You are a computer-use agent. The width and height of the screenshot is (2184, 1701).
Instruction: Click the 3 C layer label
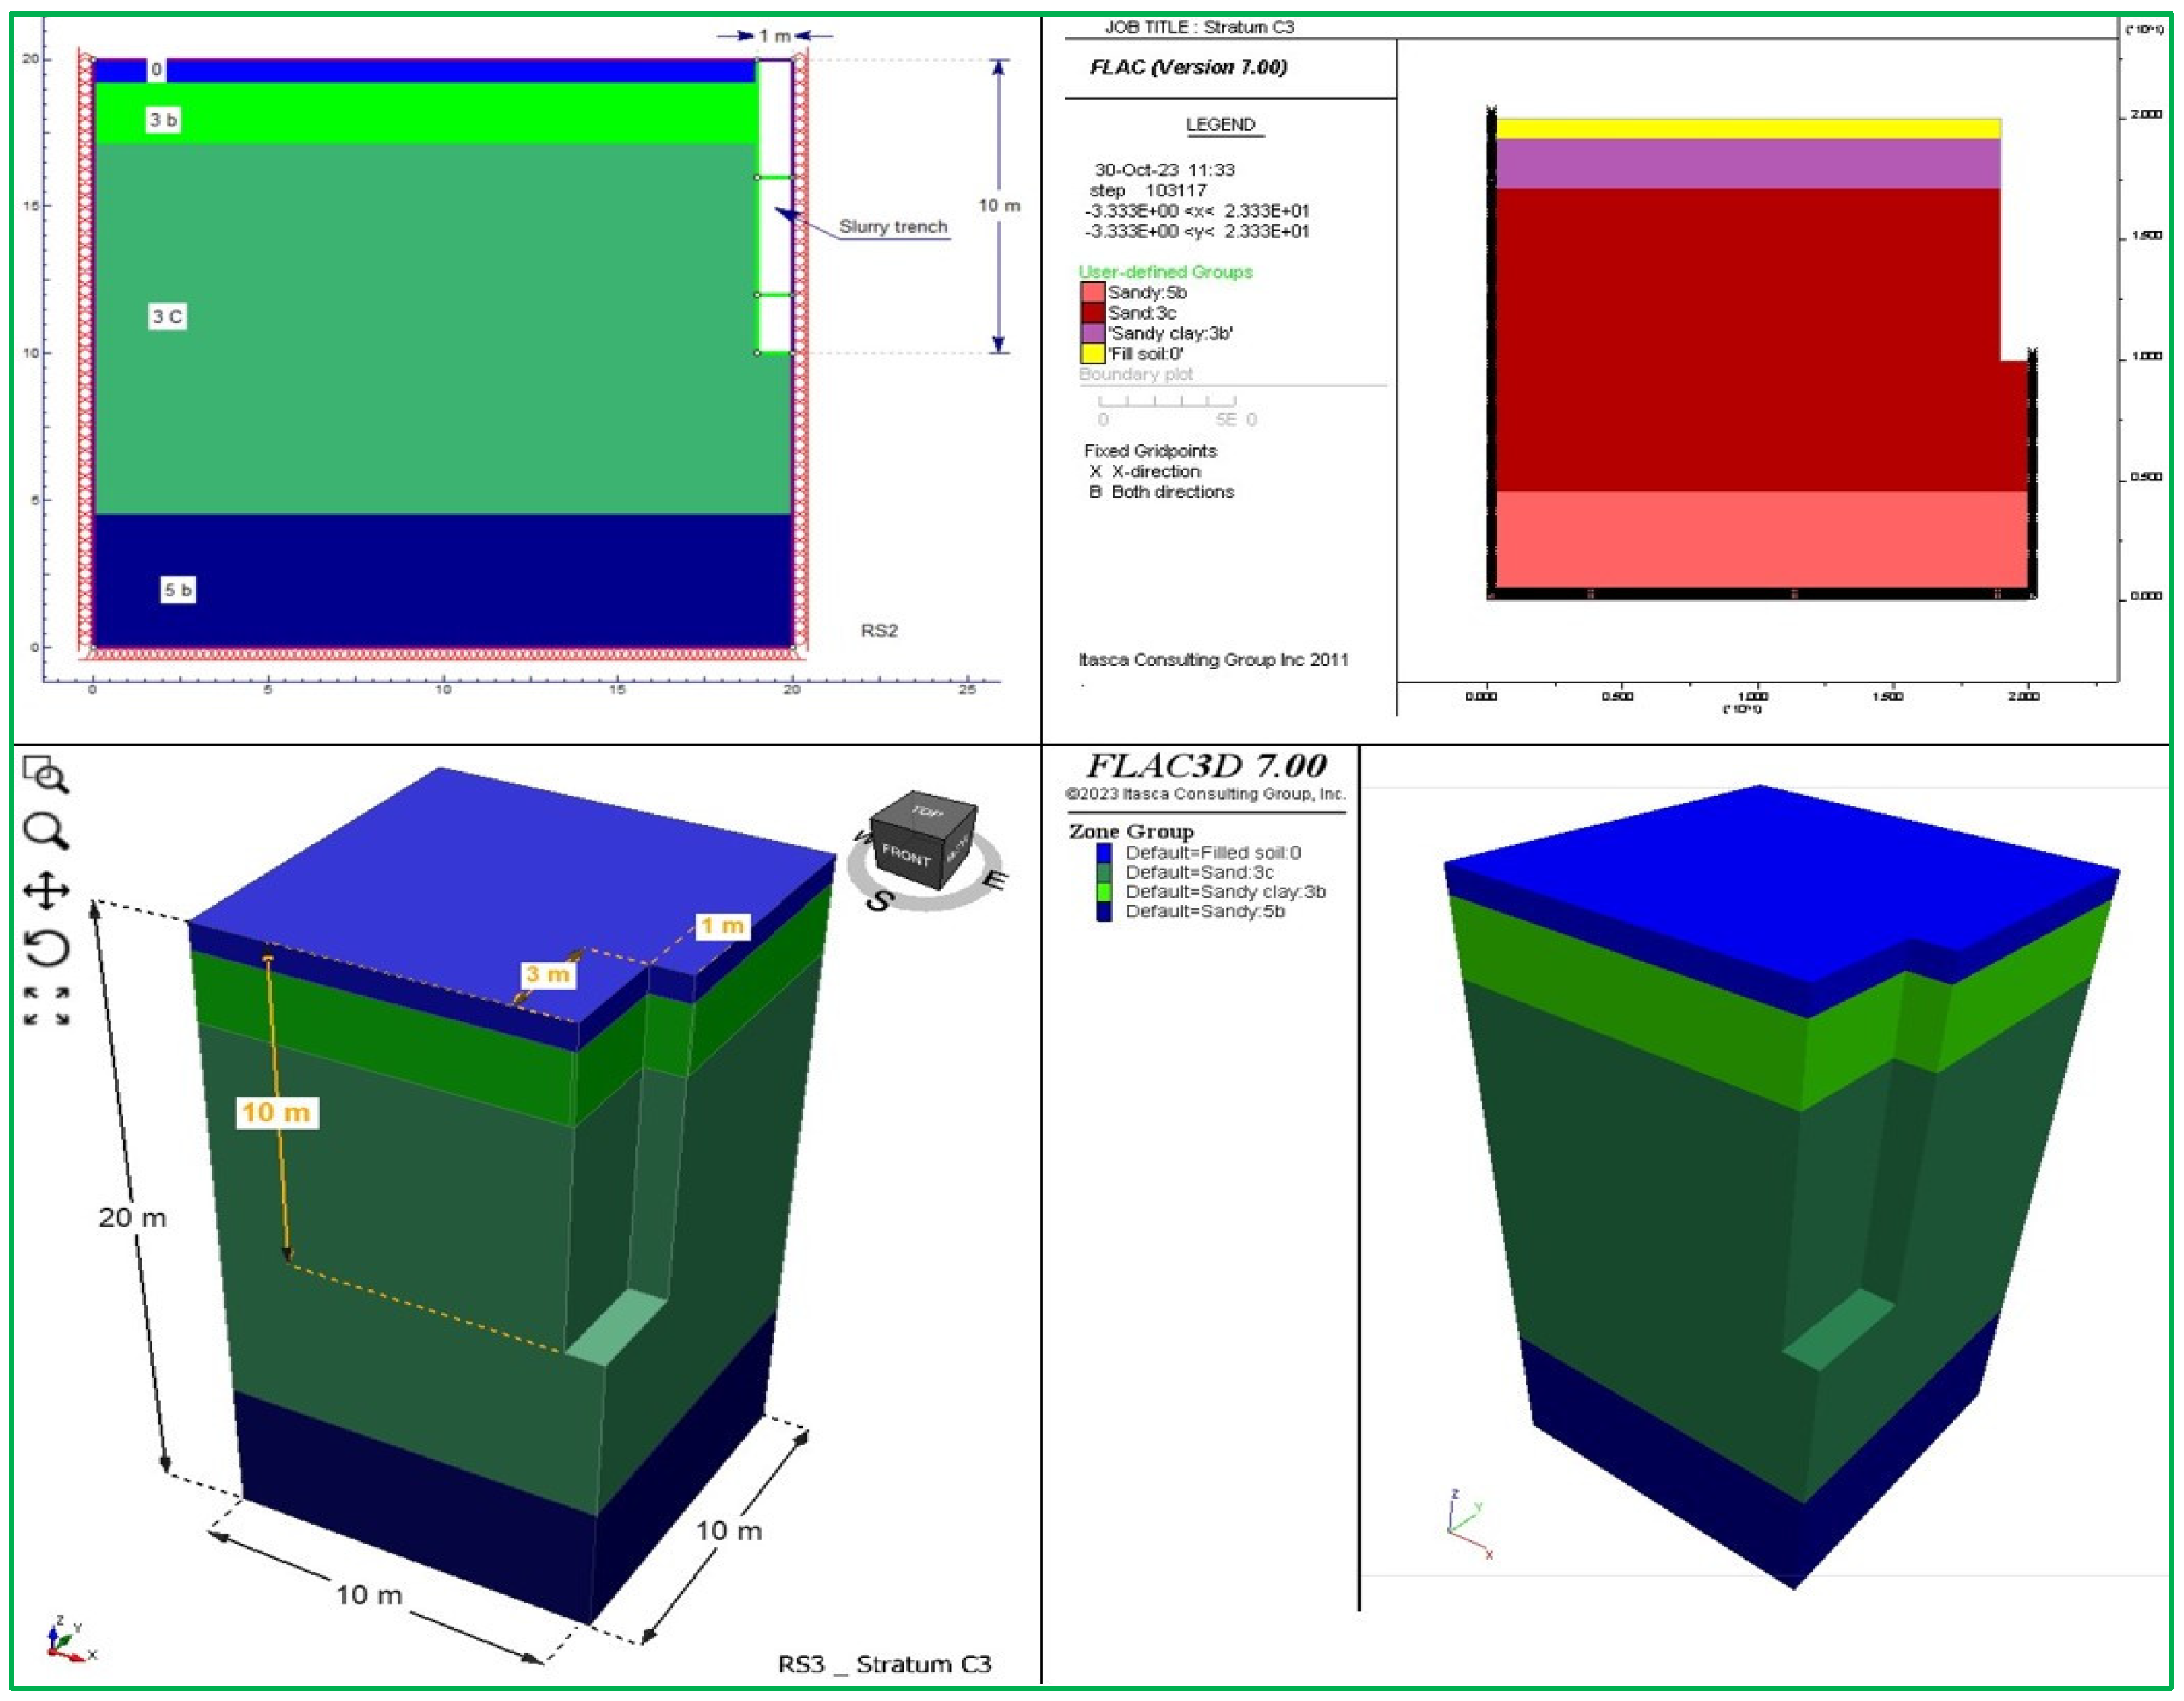[167, 316]
